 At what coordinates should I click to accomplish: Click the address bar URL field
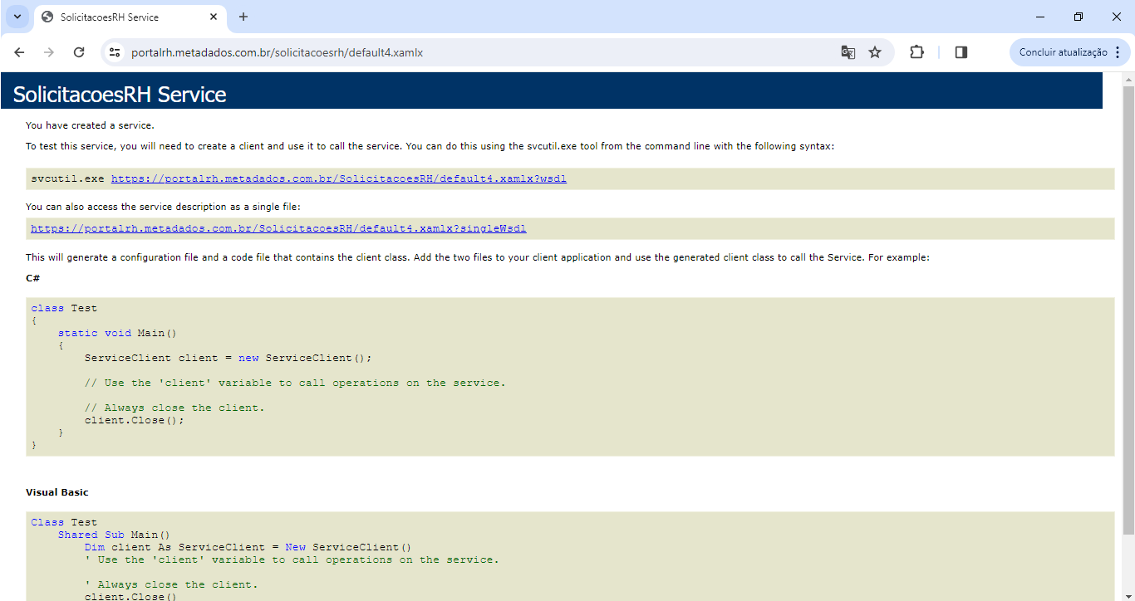point(465,52)
